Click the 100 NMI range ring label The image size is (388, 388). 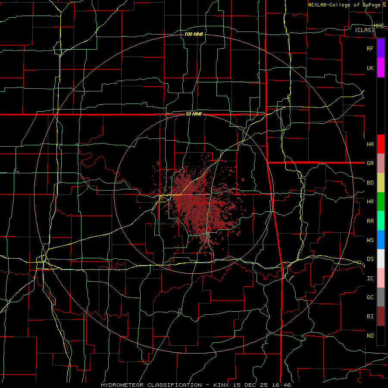tap(194, 34)
